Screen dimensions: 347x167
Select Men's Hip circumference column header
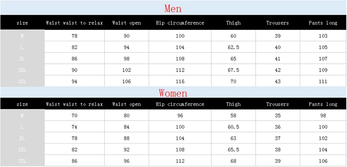pos(180,23)
